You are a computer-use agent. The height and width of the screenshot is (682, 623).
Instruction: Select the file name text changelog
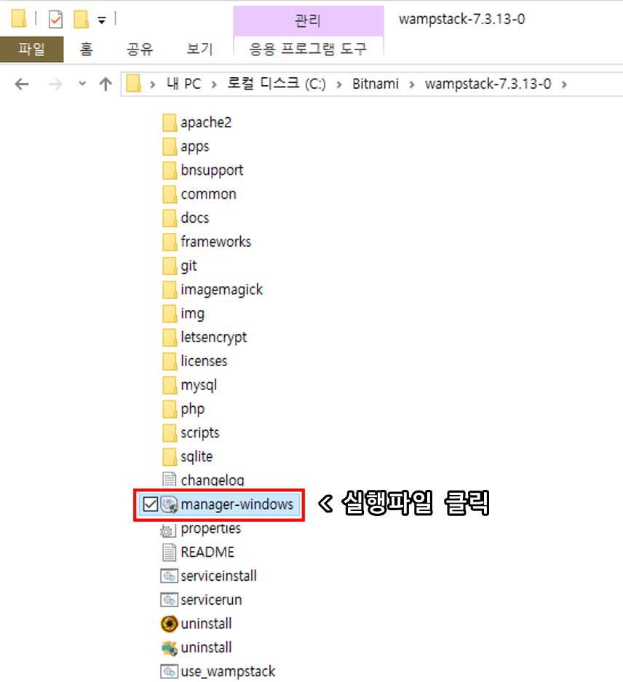tap(213, 480)
